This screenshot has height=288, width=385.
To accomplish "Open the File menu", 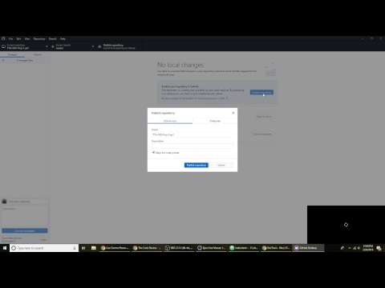I will click(10, 39).
